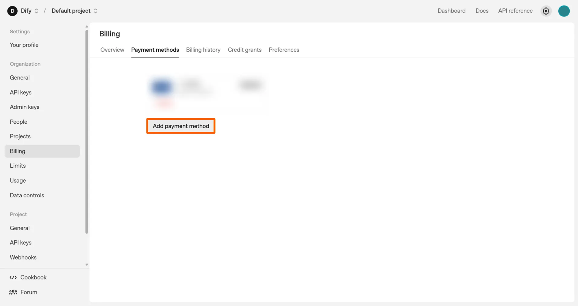Click the blurred saved payment card
Viewport: 578px width, 306px height.
207,90
